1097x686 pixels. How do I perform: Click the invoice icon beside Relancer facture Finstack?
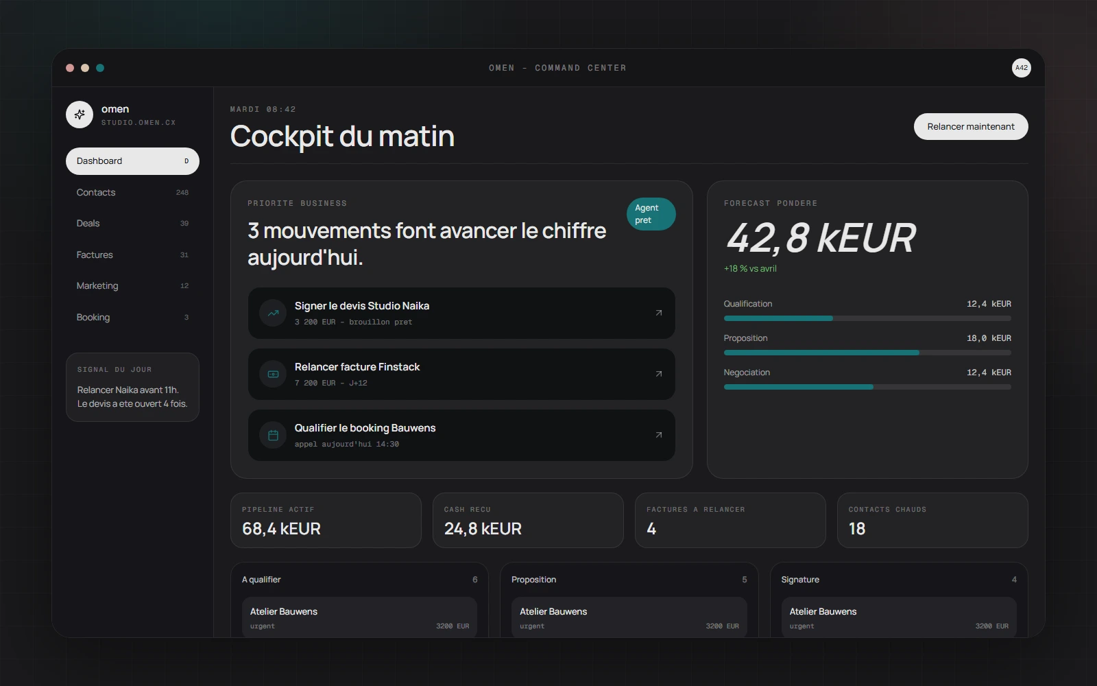pyautogui.click(x=273, y=374)
